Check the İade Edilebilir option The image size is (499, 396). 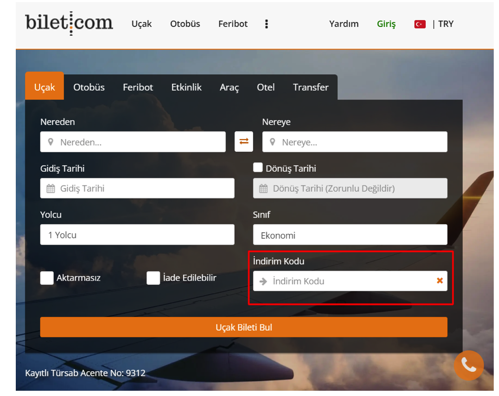(x=153, y=278)
